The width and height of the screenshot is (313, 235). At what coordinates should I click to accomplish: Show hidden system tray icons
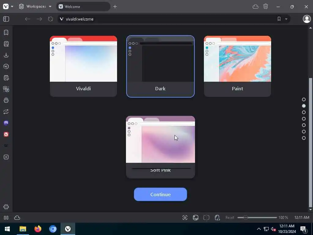[259, 229]
